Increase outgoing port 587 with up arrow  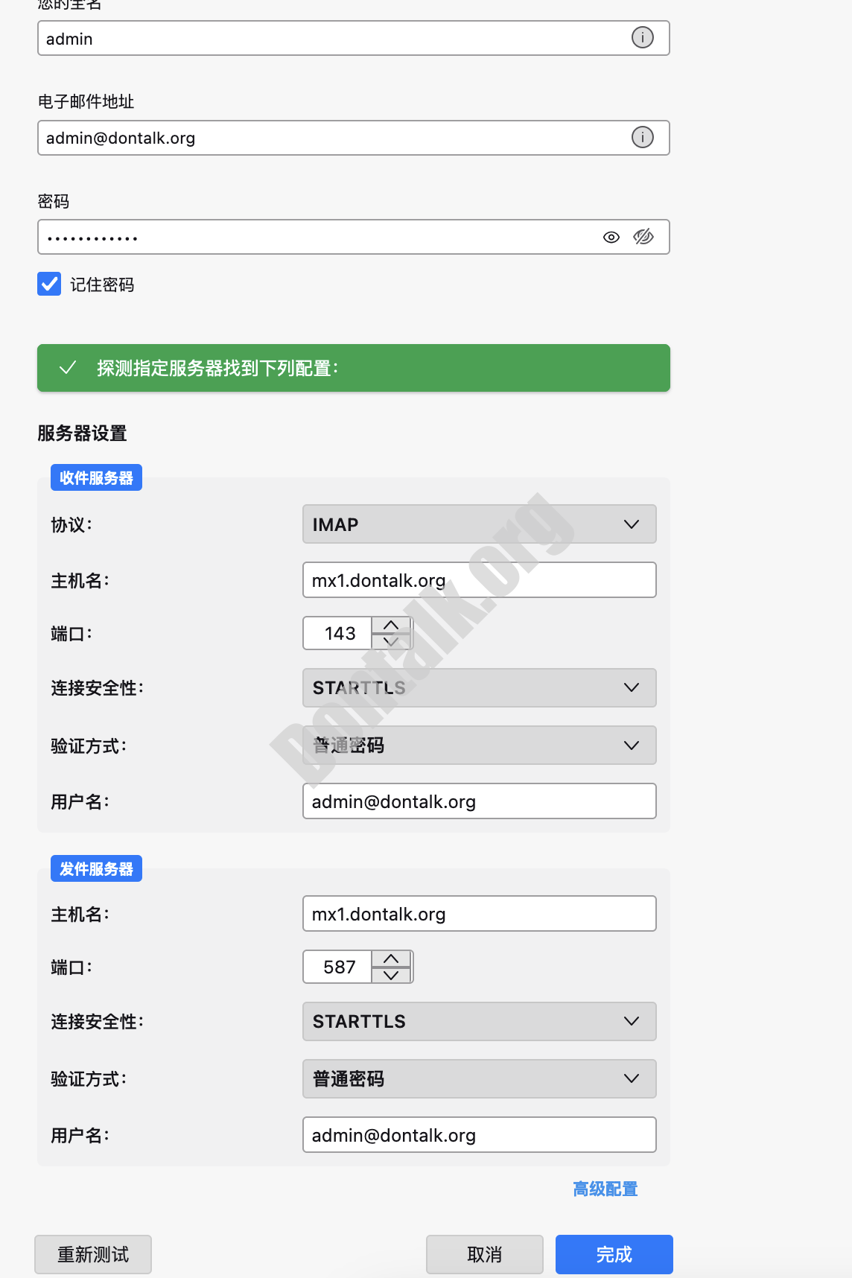coord(391,958)
